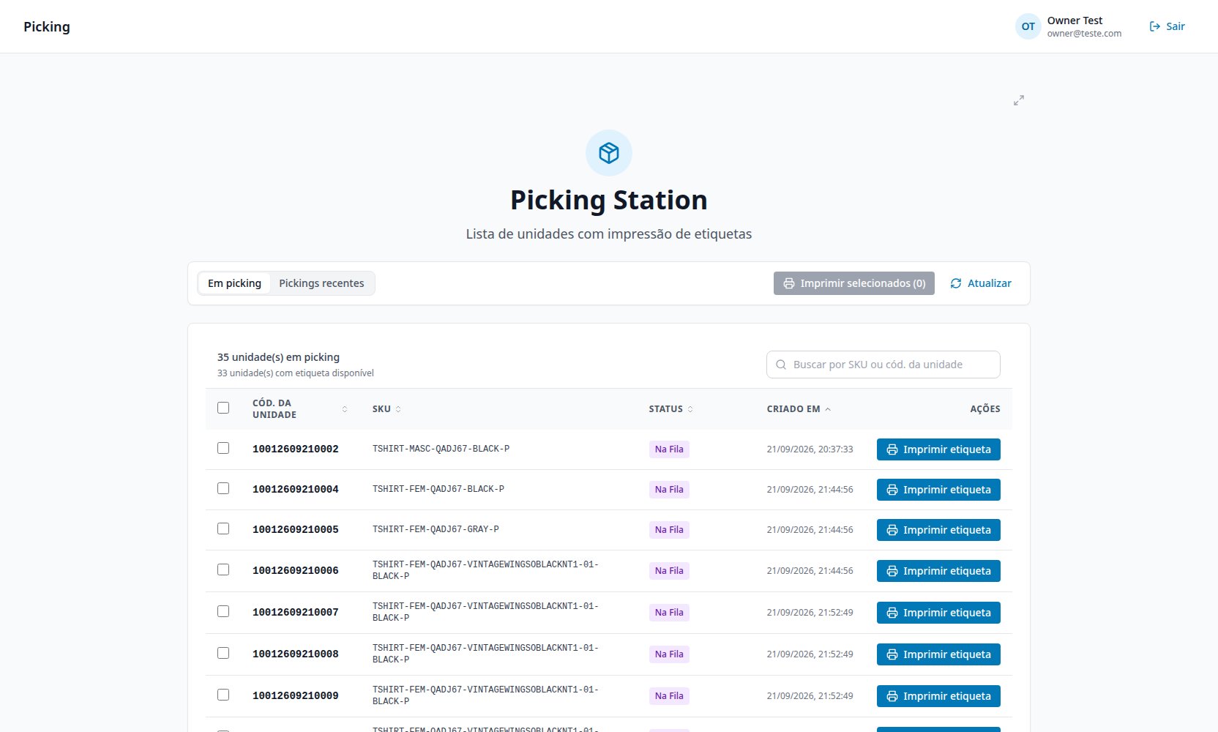Click the refresh icon next to Atualizar
Screen dimensions: 1218x732
click(956, 283)
